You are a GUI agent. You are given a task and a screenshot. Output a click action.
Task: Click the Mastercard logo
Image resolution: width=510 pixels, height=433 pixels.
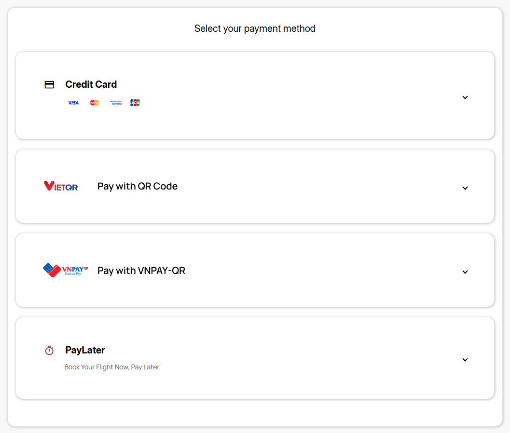[95, 103]
